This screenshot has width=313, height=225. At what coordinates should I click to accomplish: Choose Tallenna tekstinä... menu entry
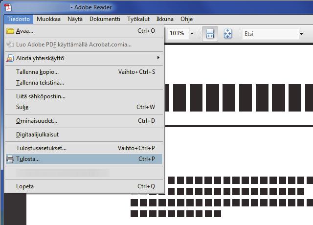84,83
